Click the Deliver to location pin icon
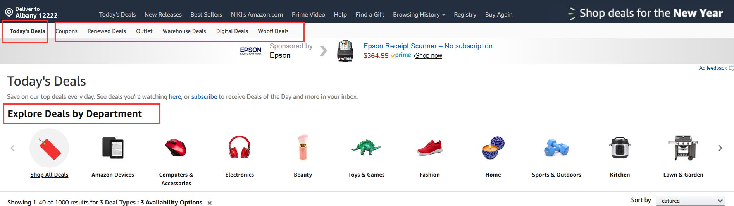 9,13
